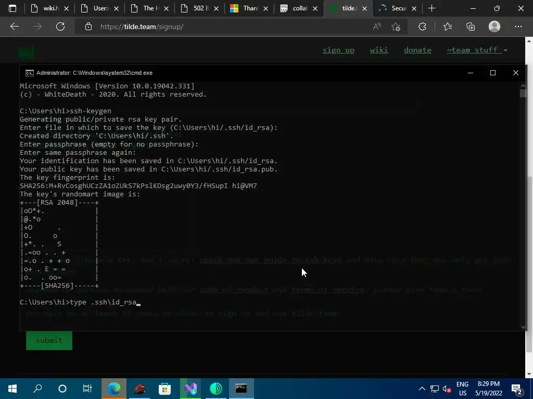Click the green submit button
Viewport: 533px width, 399px height.
[49, 340]
